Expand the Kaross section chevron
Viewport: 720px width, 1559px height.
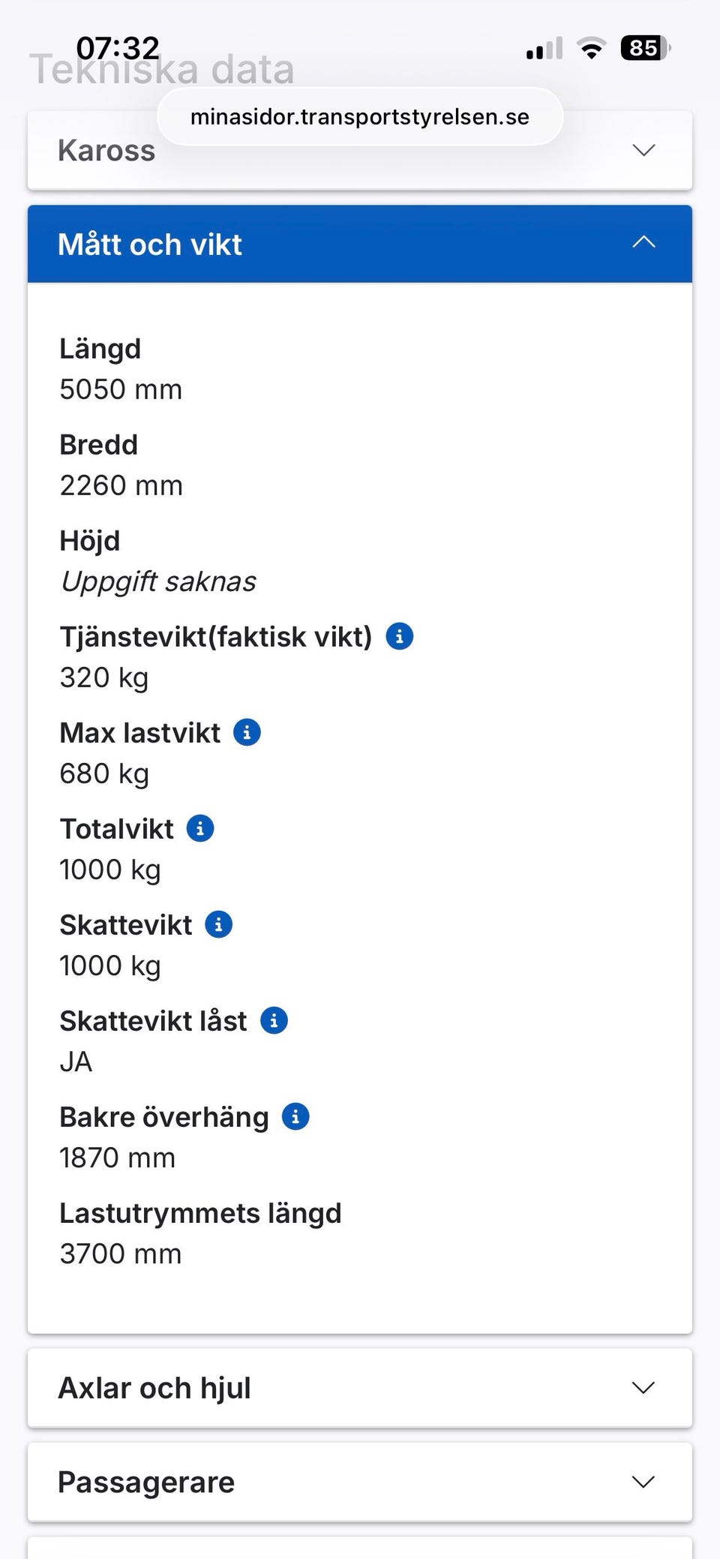643,150
